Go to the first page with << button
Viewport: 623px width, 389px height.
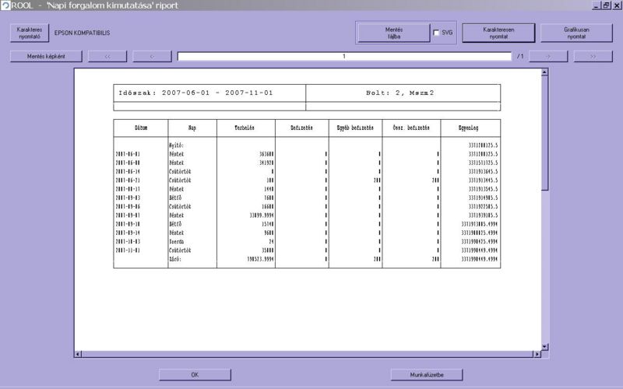(x=107, y=56)
